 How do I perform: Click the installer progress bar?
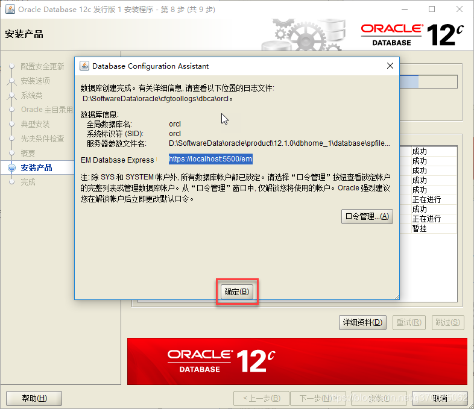[428, 81]
